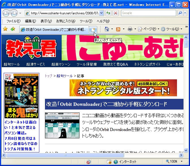This screenshot has height=166, width=190.
Task: Open Favorites Center star icon
Action: point(5,29)
